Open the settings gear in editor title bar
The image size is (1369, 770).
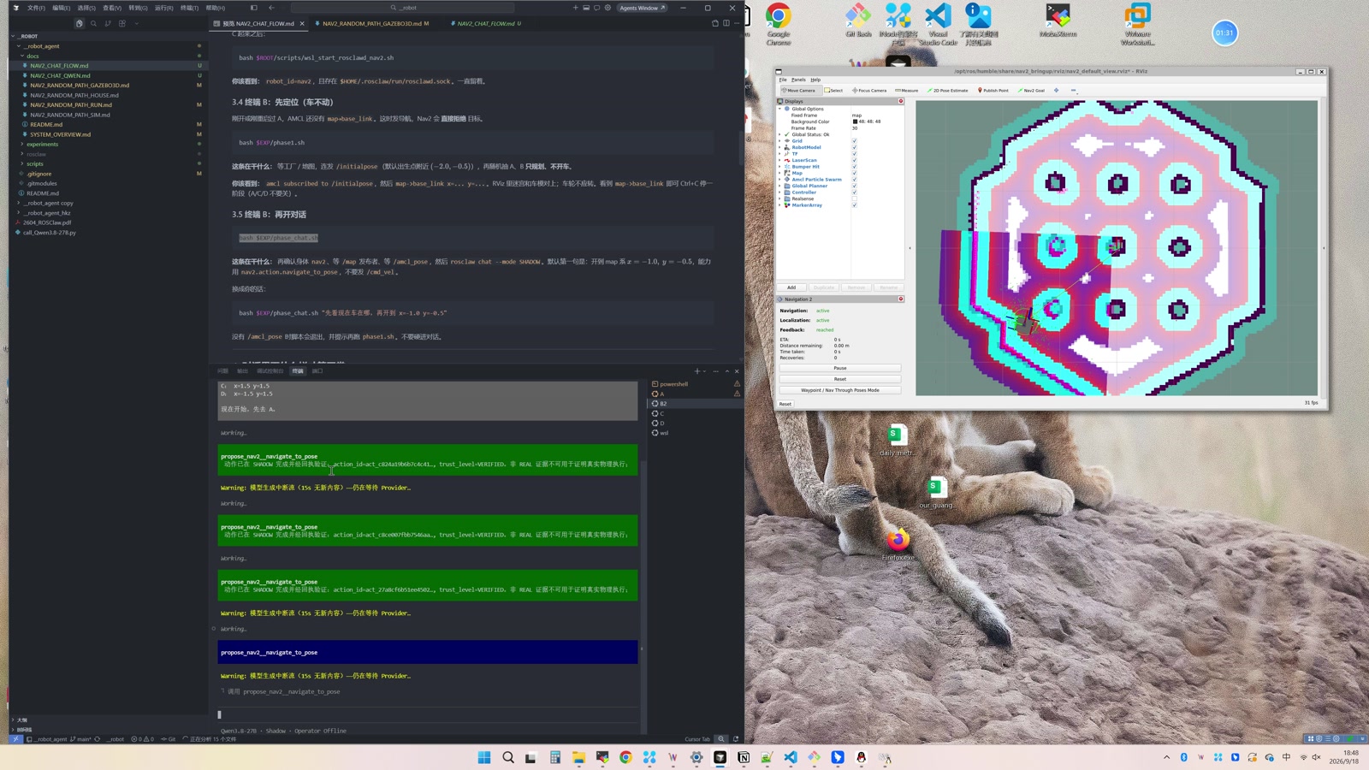click(x=607, y=8)
